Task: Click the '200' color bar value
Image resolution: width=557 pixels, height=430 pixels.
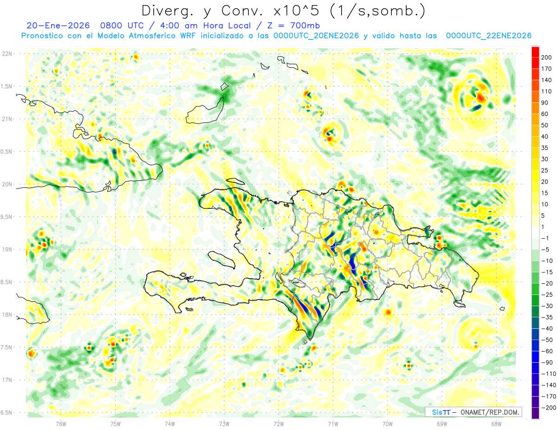Action: click(546, 58)
